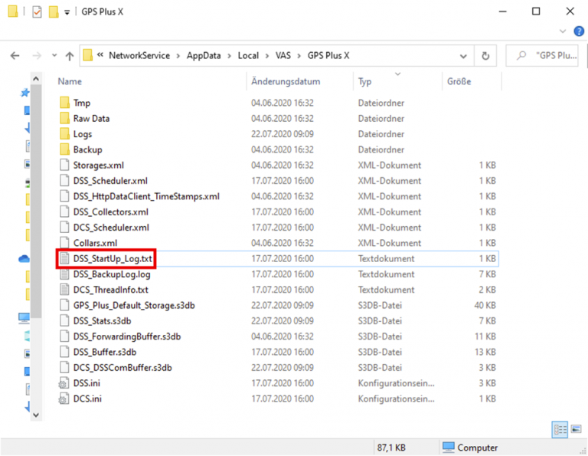Click VAS in the breadcrumb path

(x=283, y=56)
